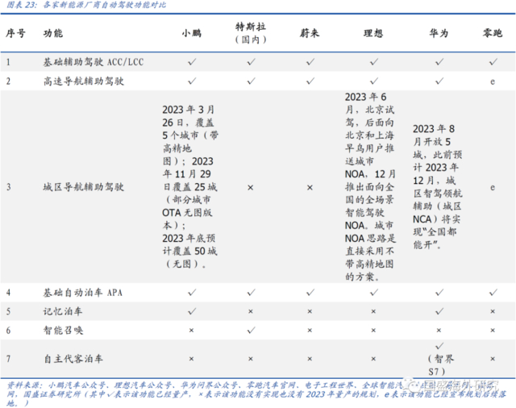Click 小鹏 cross in 自主代客泊车 row
Screen dimensions: 516x408
point(192,359)
